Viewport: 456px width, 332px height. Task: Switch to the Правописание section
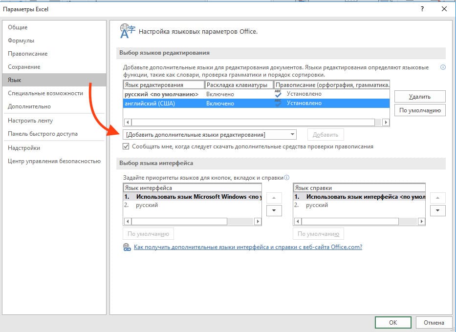tap(27, 54)
